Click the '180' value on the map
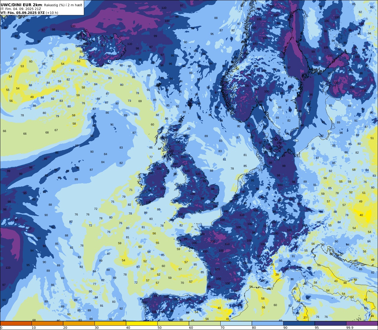Viewport: 378px width, 330px height. pyautogui.click(x=319, y=222)
